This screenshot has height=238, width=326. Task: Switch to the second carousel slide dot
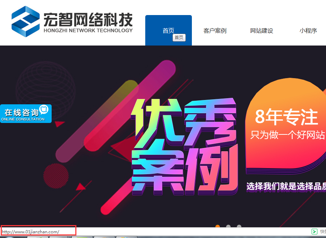[x=228, y=227]
